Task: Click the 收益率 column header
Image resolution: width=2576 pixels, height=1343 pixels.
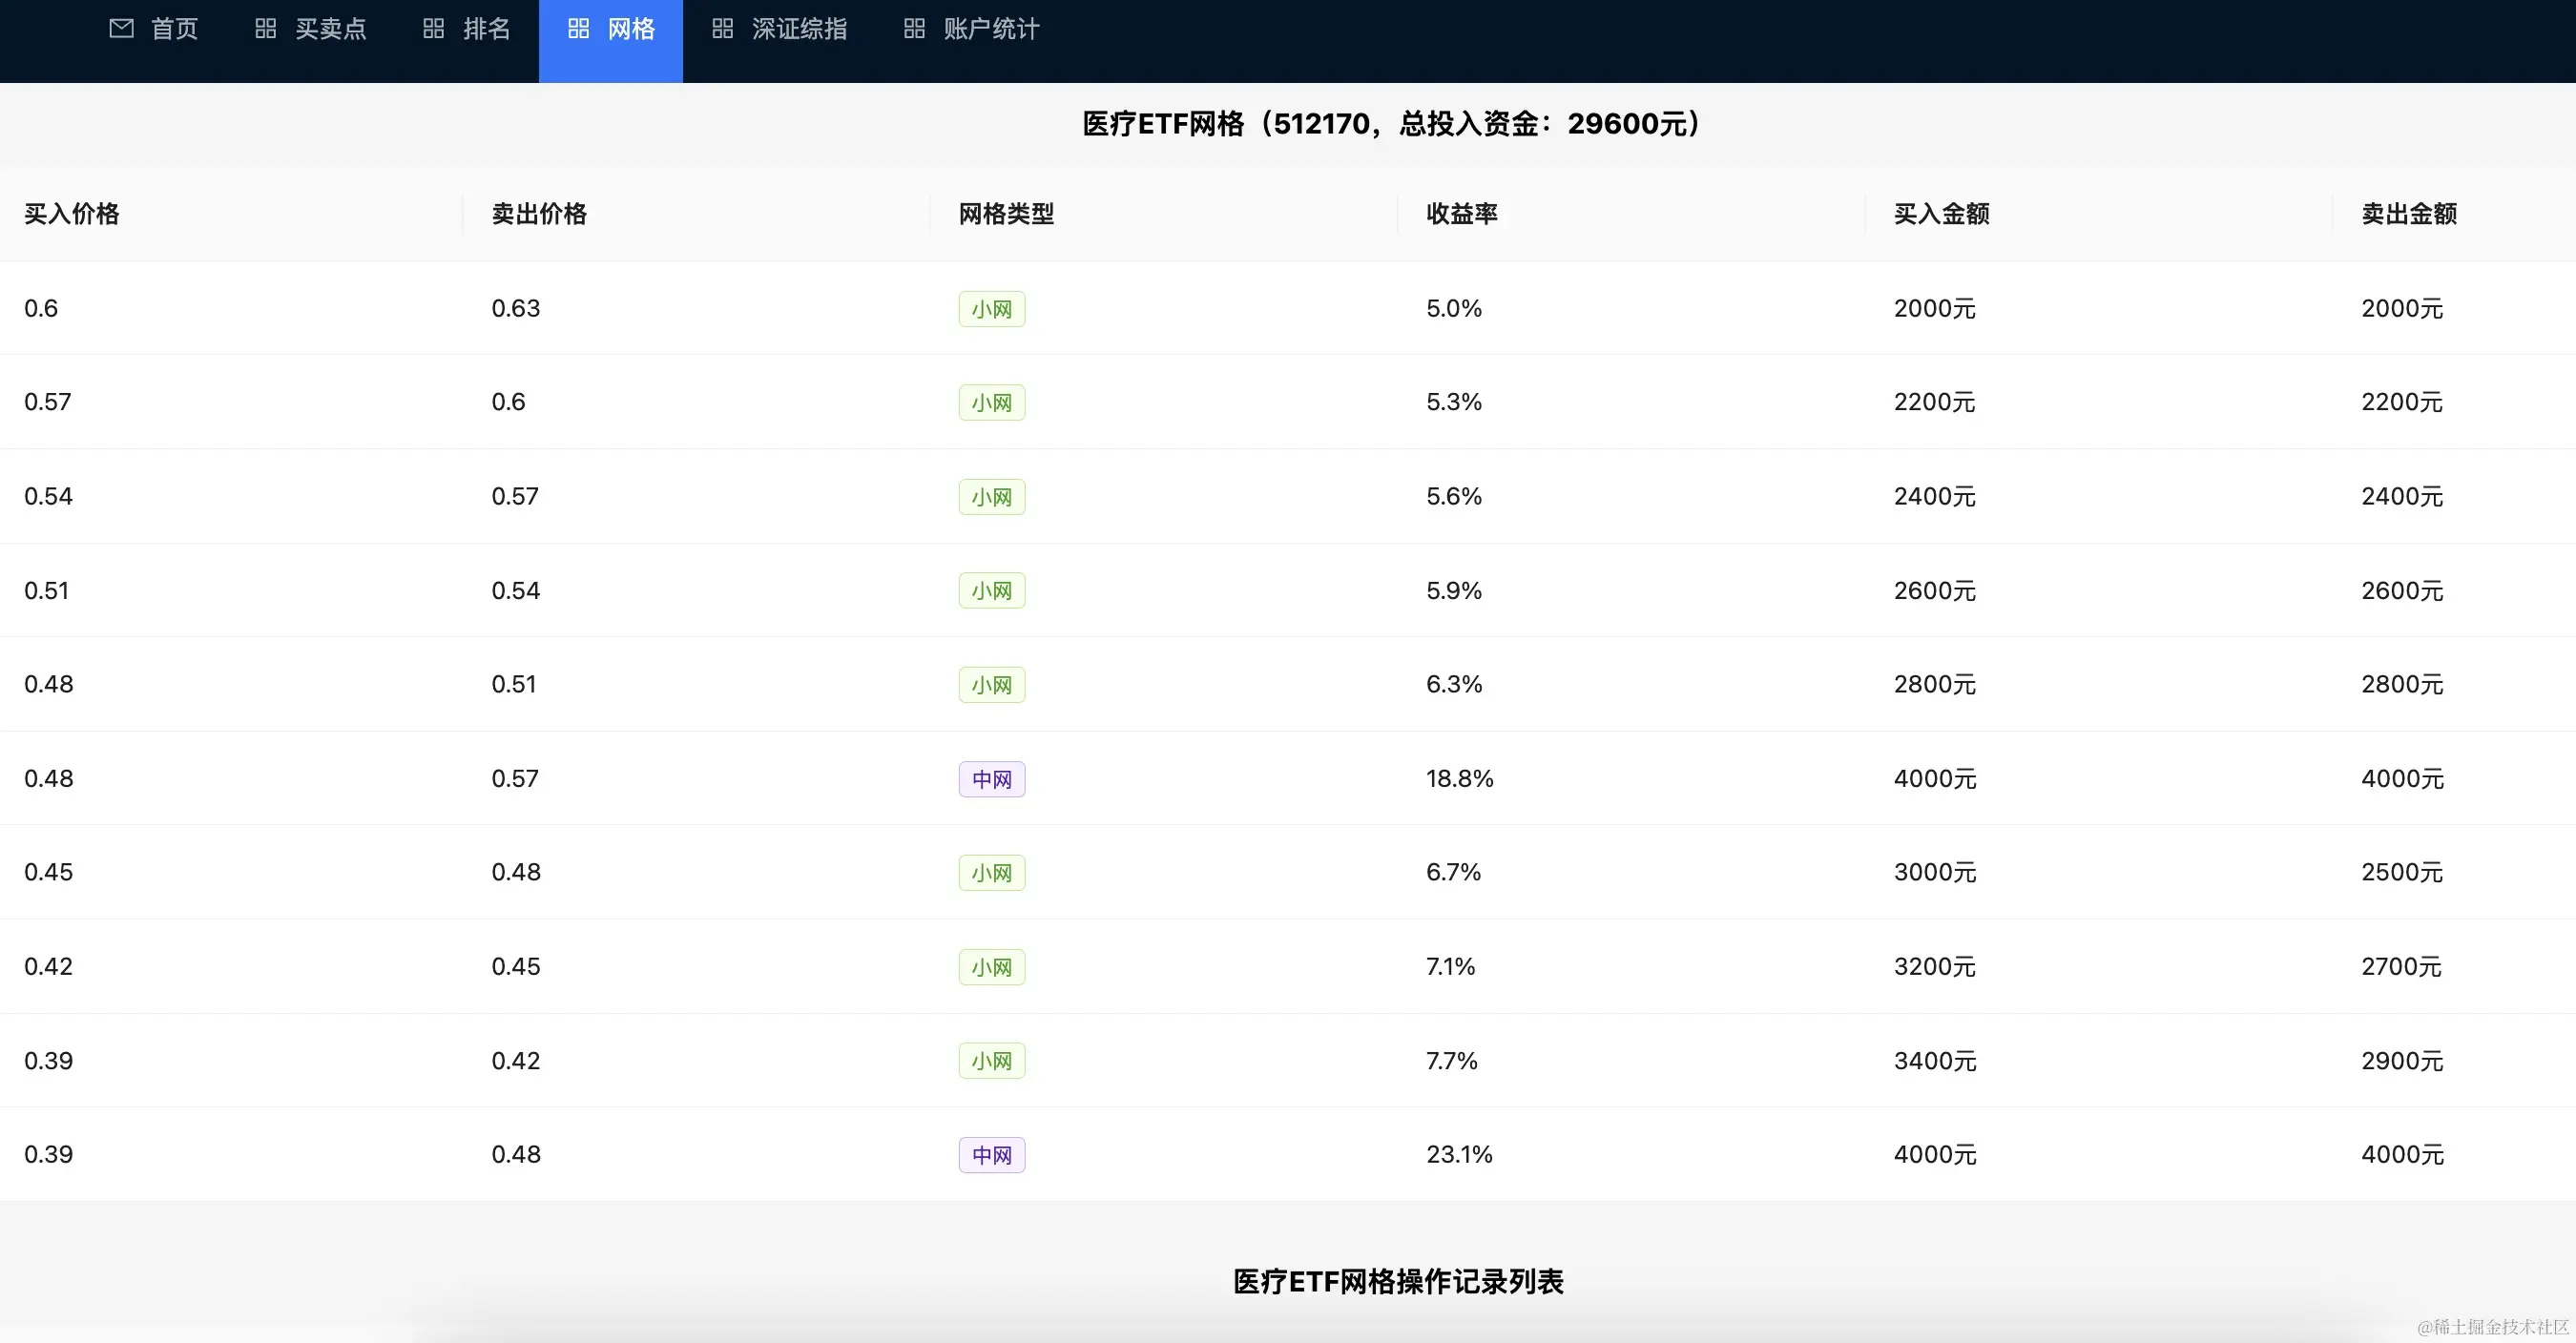Action: coord(1461,214)
